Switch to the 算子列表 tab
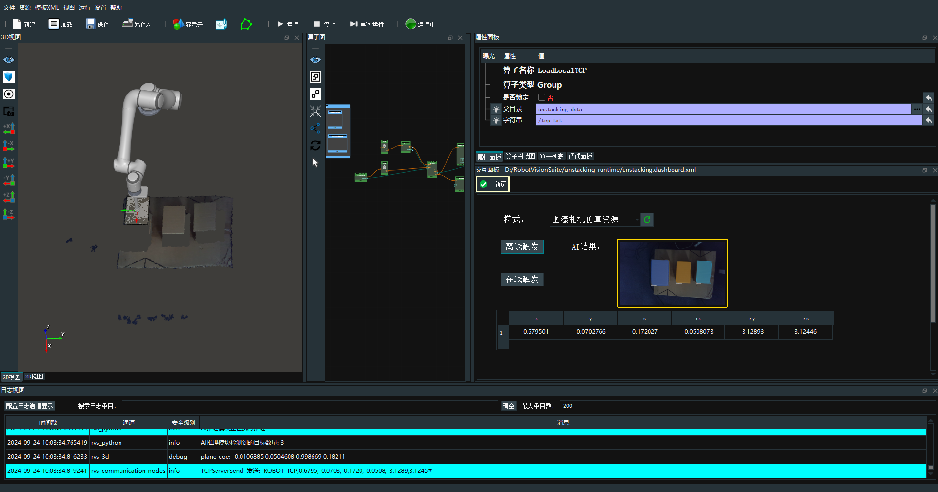Image resolution: width=938 pixels, height=492 pixels. [552, 156]
